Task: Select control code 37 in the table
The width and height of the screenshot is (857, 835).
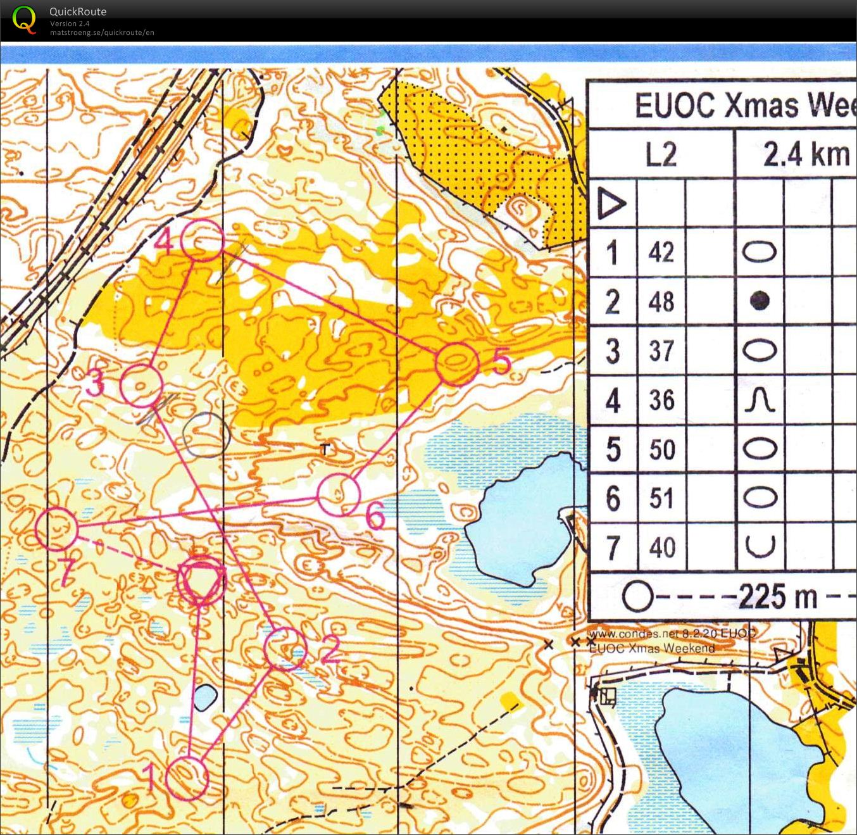Action: click(661, 350)
